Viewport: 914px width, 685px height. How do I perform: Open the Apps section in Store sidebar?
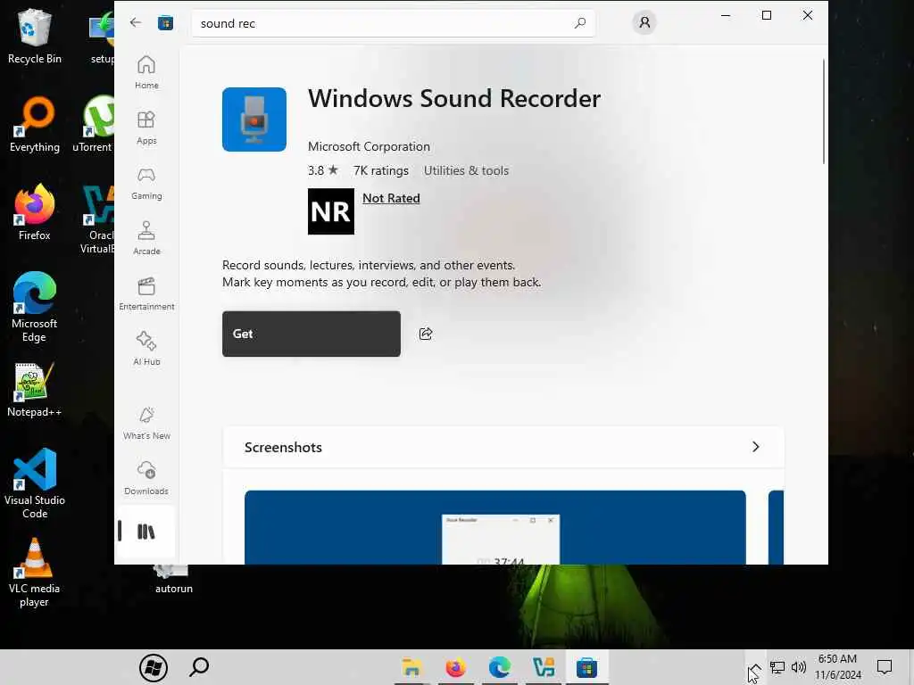tap(146, 128)
